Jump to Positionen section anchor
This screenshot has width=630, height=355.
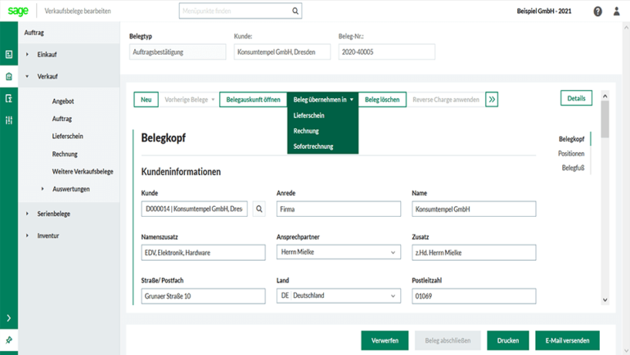pyautogui.click(x=571, y=154)
